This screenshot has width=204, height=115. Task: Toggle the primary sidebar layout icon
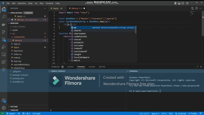pyautogui.click(x=176, y=3)
